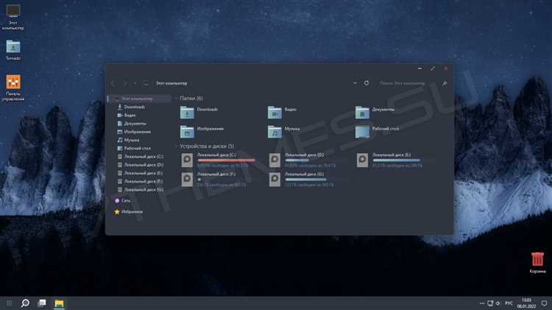This screenshot has height=310, width=552.
Task: Open File Explorer from the taskbar
Action: pos(59,303)
